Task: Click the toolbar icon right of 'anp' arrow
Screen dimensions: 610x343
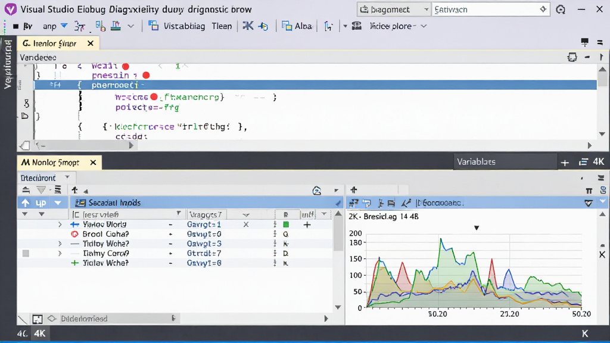Action: (x=80, y=26)
